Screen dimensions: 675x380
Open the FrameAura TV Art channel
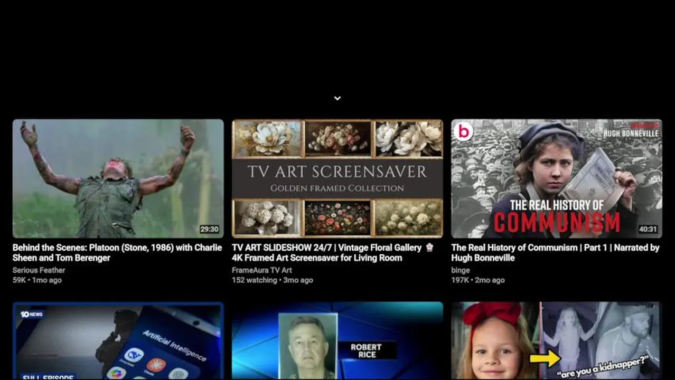point(262,270)
